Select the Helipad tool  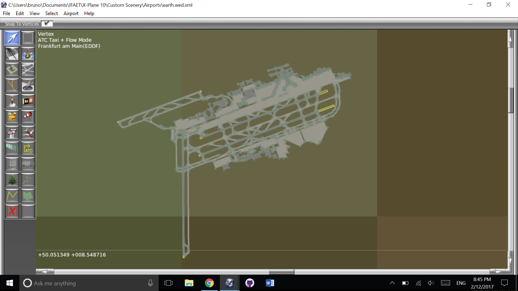[x=12, y=70]
